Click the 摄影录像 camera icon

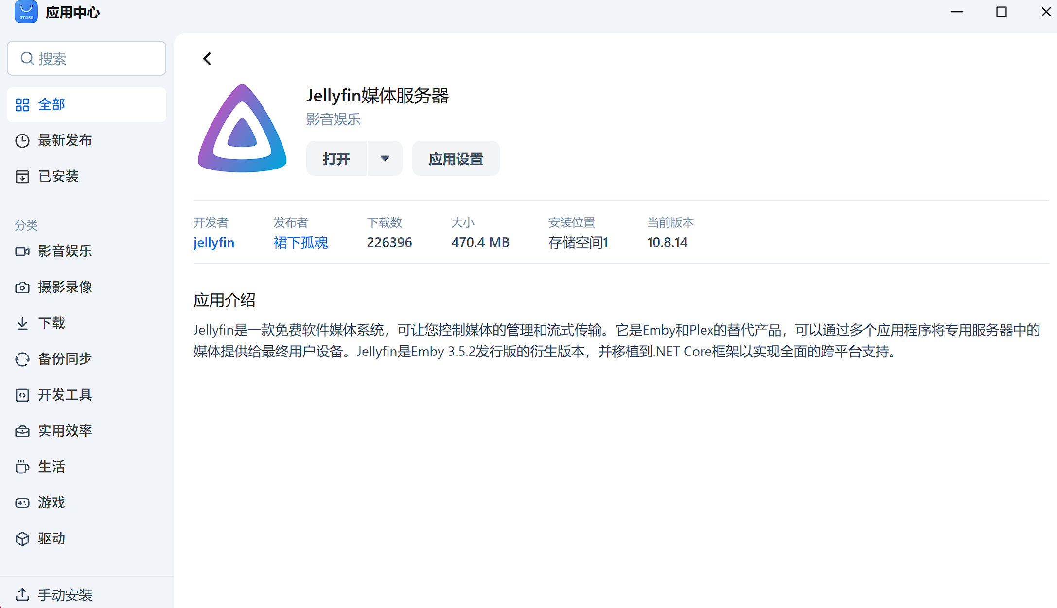(x=22, y=287)
